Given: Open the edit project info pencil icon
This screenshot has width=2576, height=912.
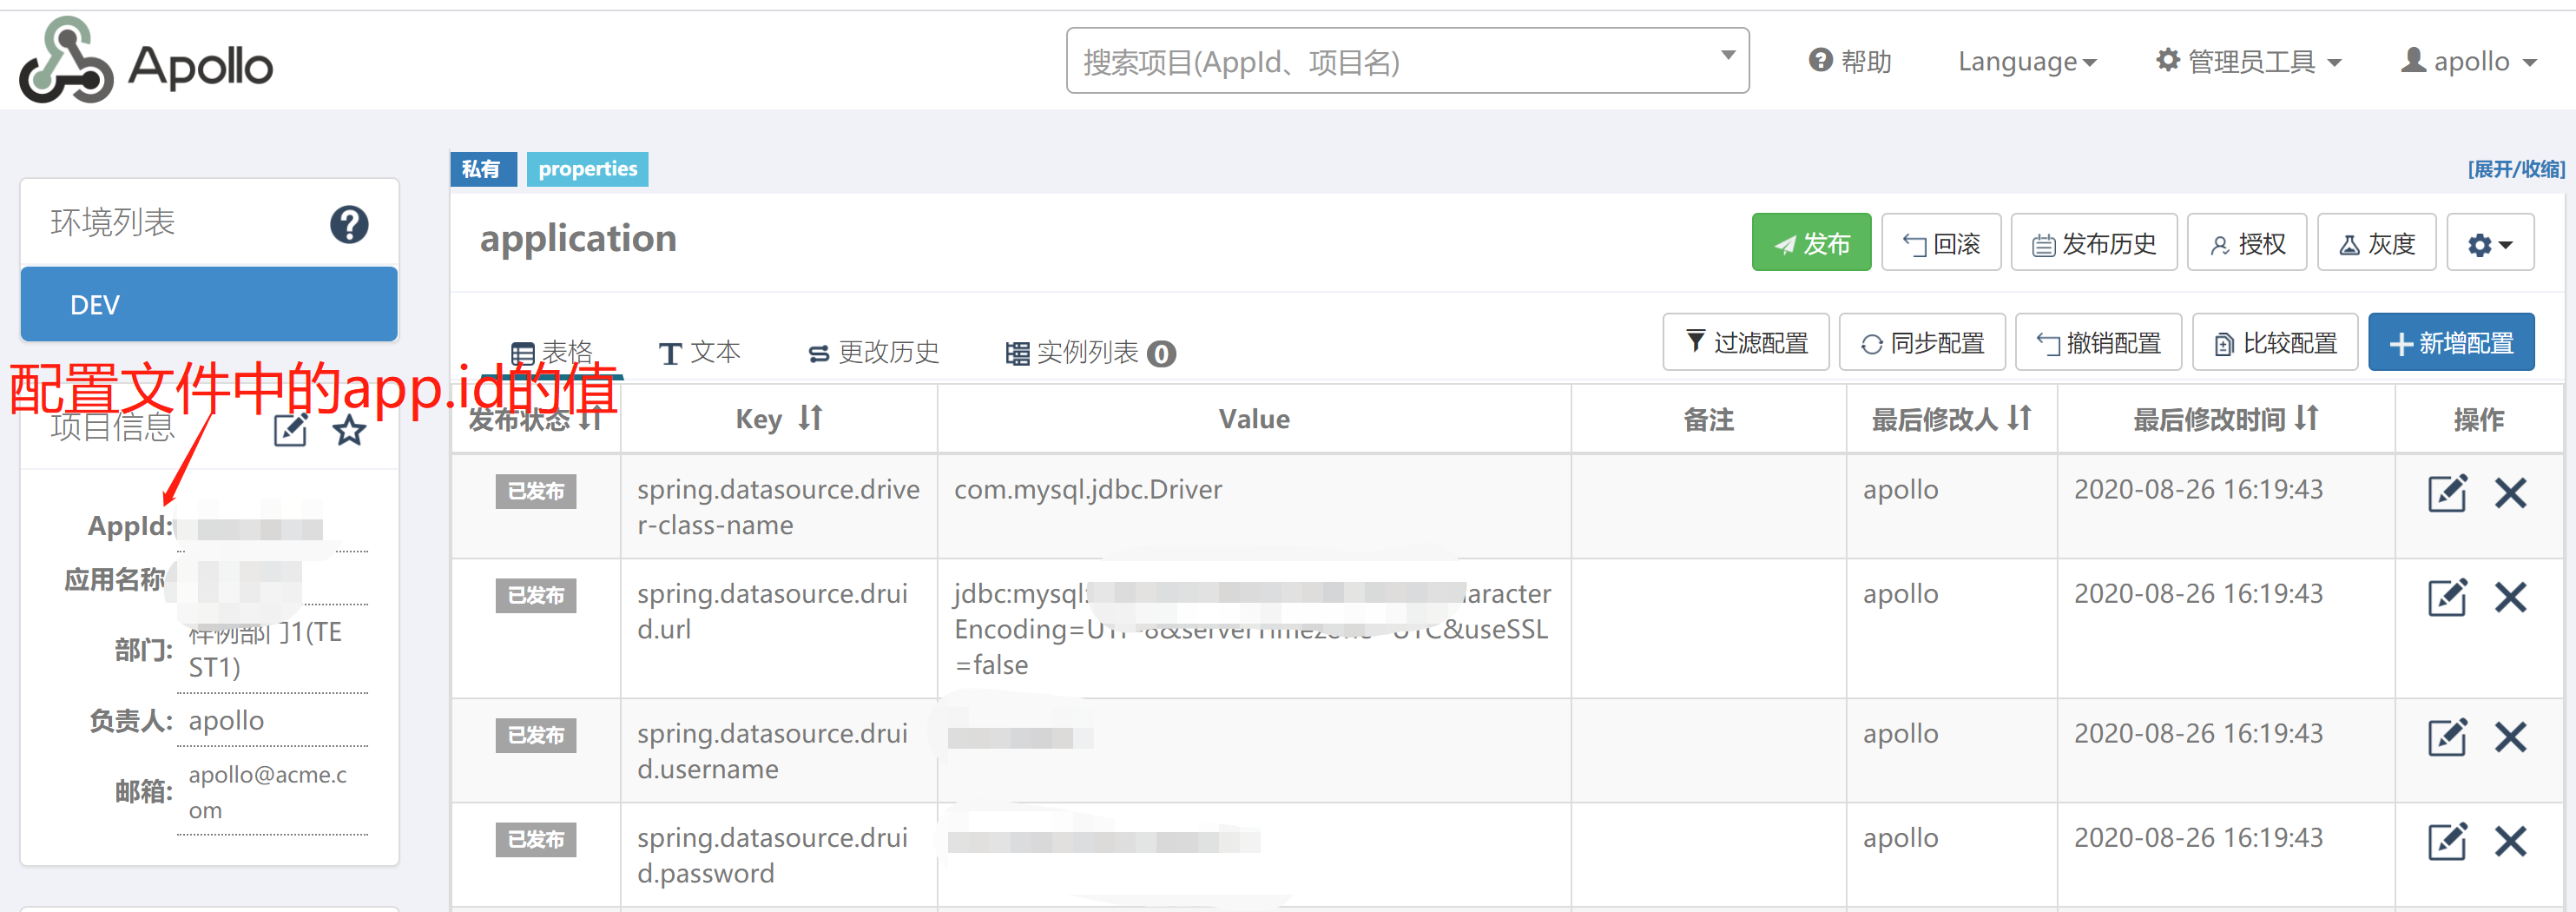Looking at the screenshot, I should click(x=290, y=430).
